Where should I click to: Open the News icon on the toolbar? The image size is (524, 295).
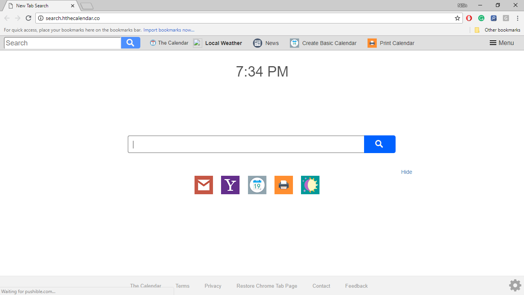pyautogui.click(x=258, y=43)
